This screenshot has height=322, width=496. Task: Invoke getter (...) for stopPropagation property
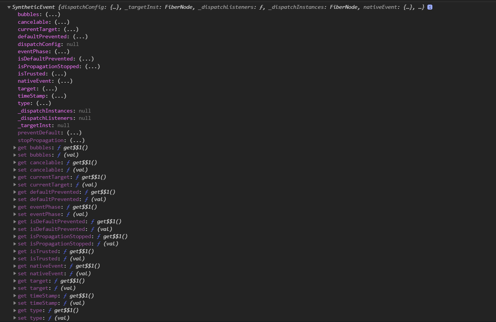tap(77, 140)
